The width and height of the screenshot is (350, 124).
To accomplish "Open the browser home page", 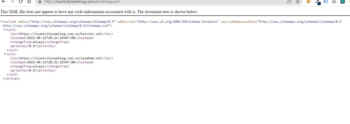I will tap(29, 1).
